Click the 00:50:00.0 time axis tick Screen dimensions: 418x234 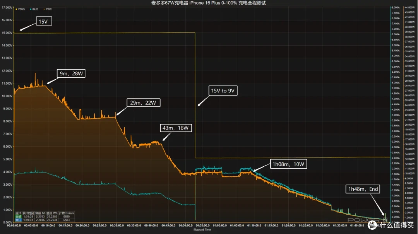coord(185,225)
